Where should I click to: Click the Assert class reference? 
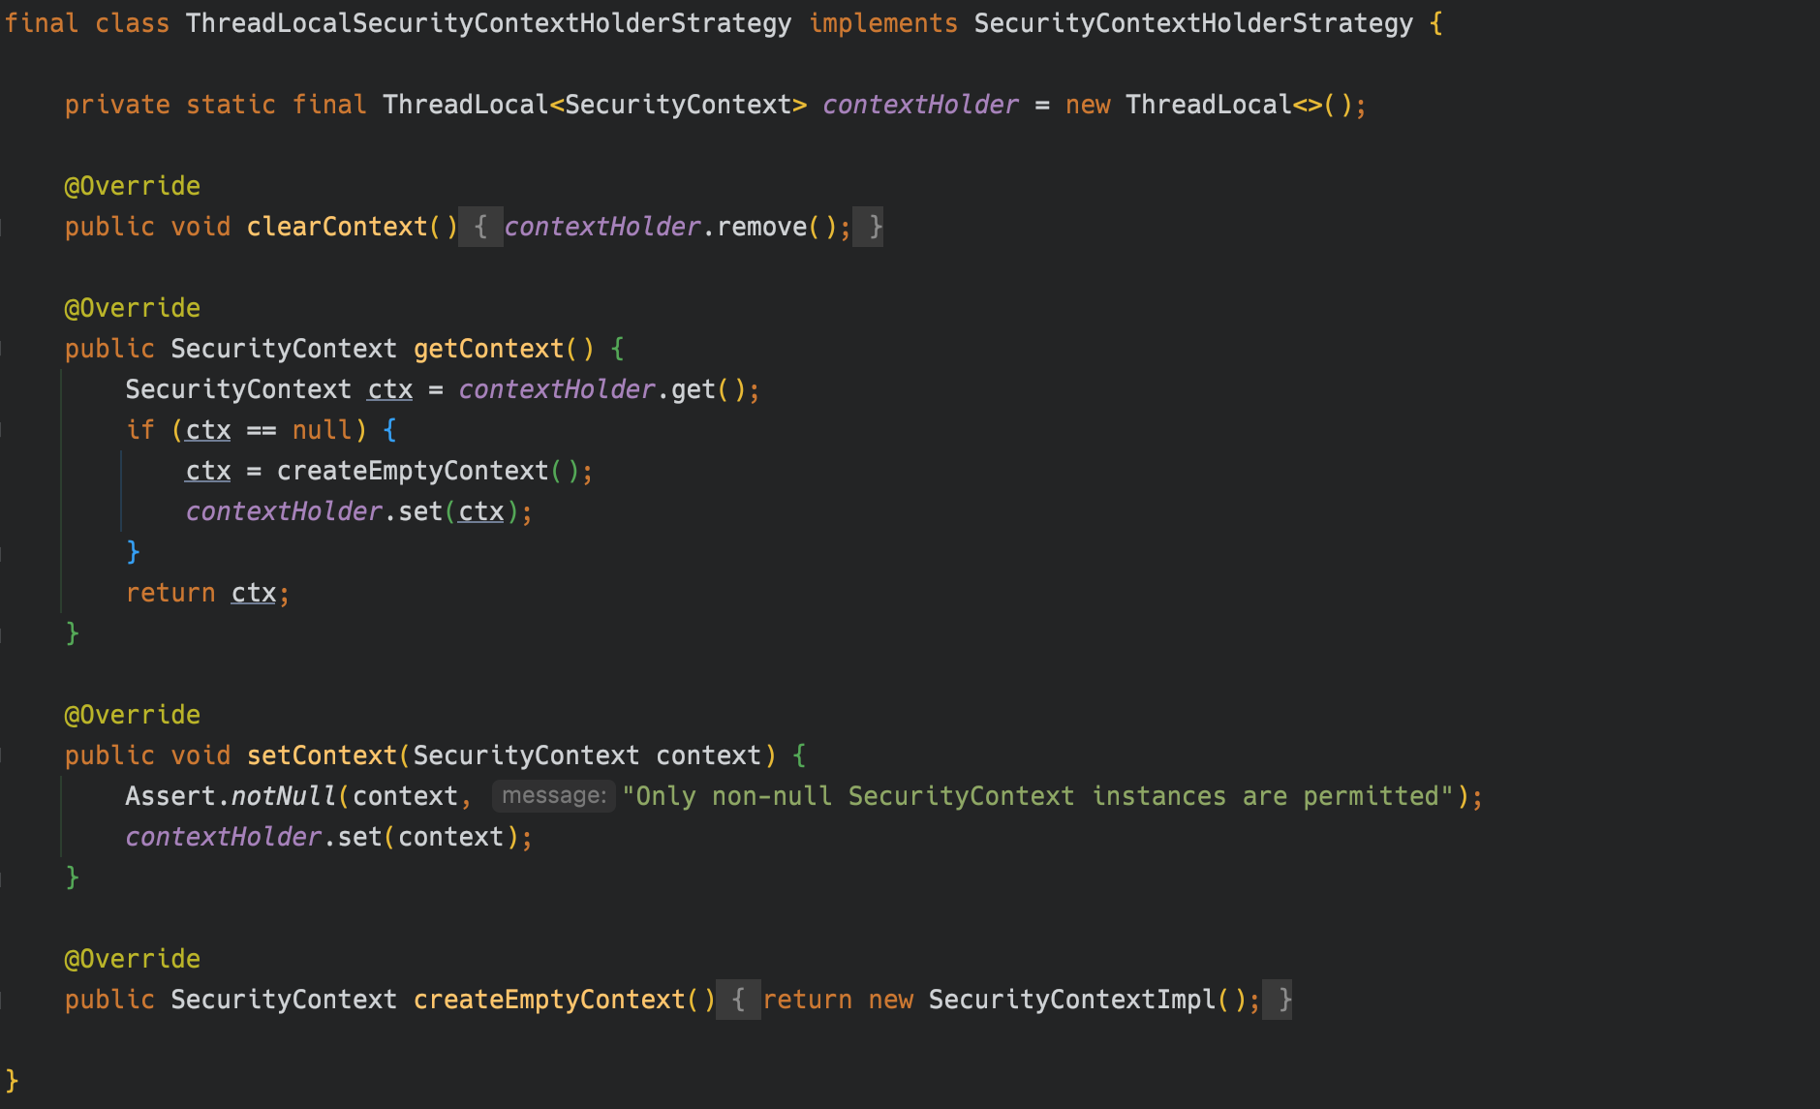coord(170,796)
